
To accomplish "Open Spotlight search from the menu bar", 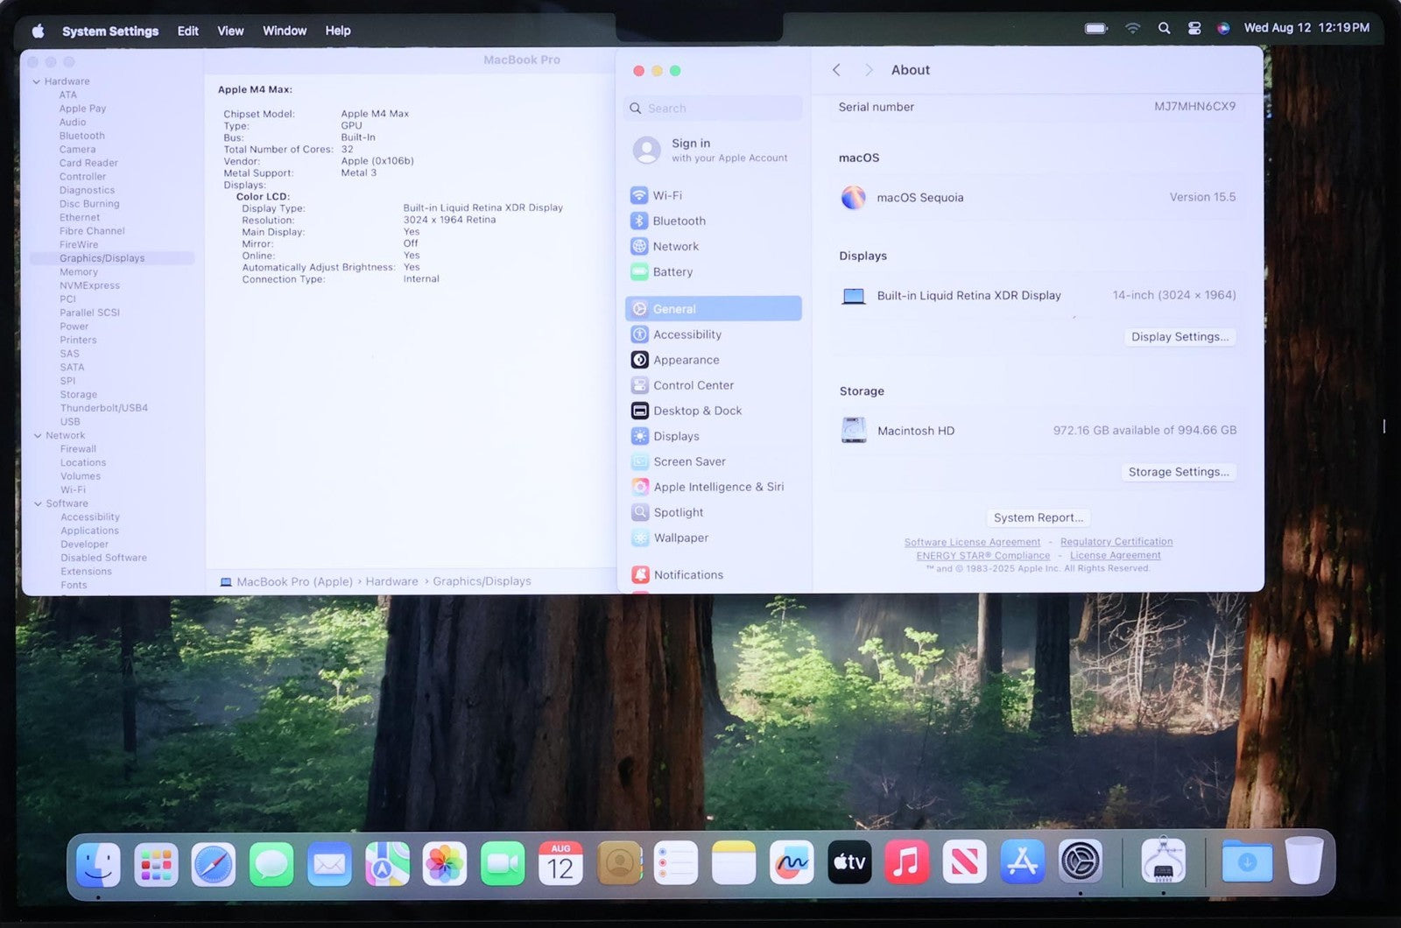I will click(x=1164, y=28).
